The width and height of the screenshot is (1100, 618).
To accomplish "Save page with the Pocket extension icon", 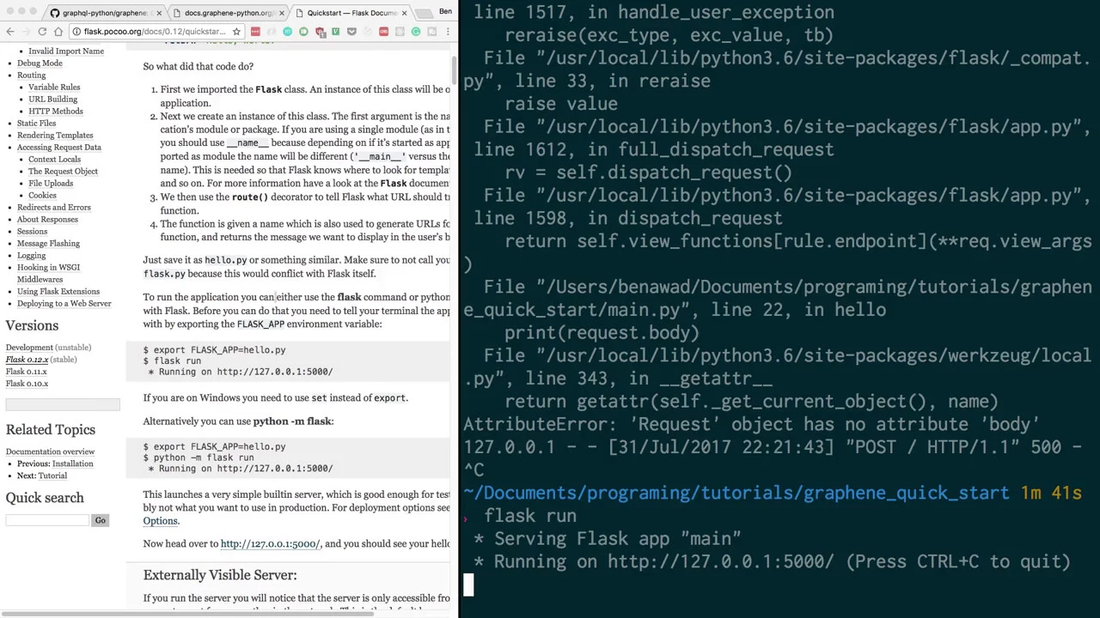I will 351,32.
